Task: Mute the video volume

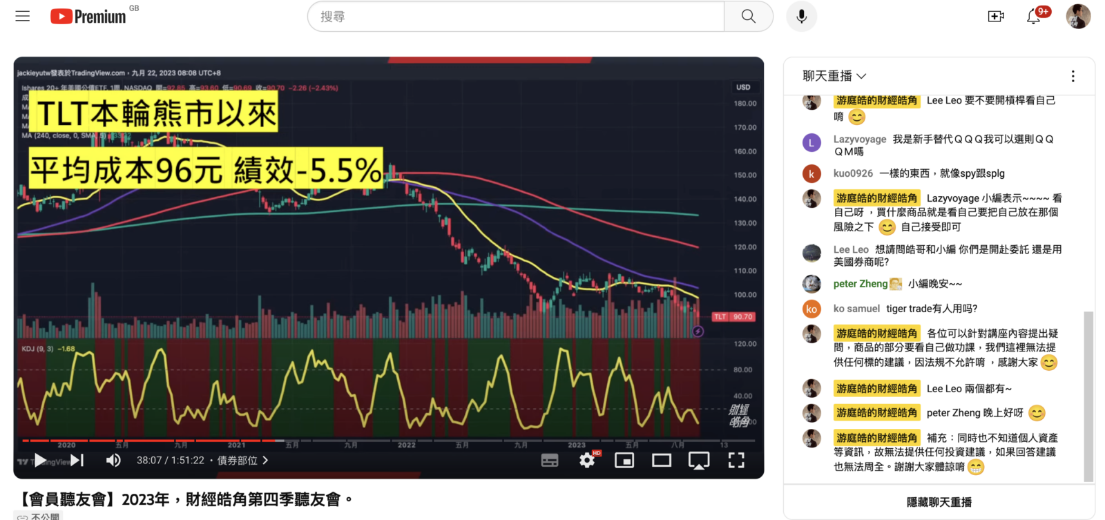Action: (x=113, y=461)
